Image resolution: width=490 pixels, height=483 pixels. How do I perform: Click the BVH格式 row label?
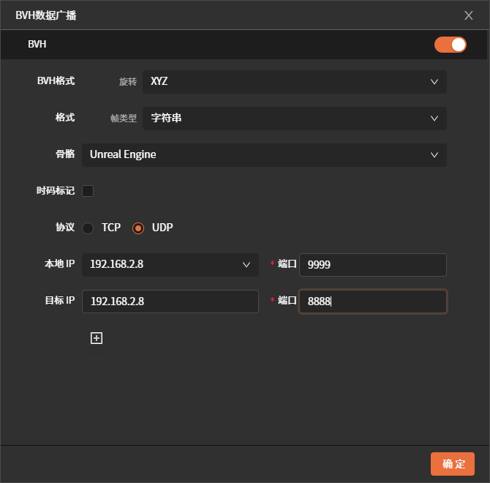56,81
